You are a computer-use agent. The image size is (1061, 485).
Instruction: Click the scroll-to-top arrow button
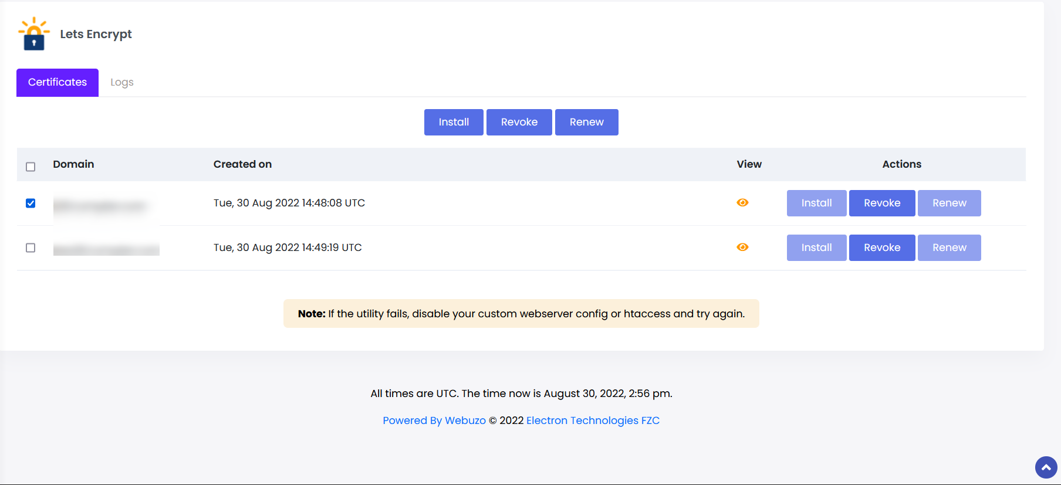click(x=1046, y=467)
